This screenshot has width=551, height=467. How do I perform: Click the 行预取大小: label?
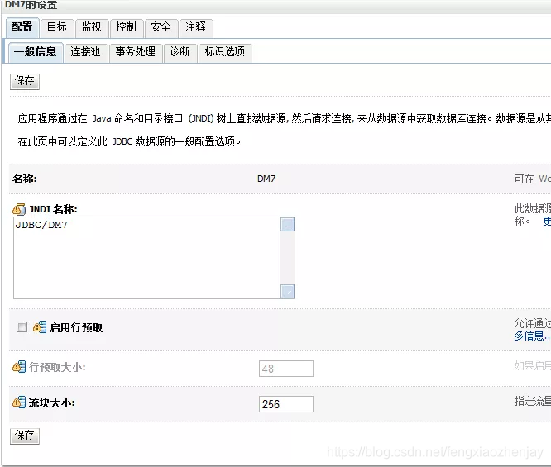coord(57,367)
